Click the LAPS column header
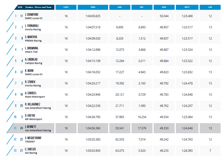The height and width of the screenshot is (161, 224). click(x=66, y=7)
